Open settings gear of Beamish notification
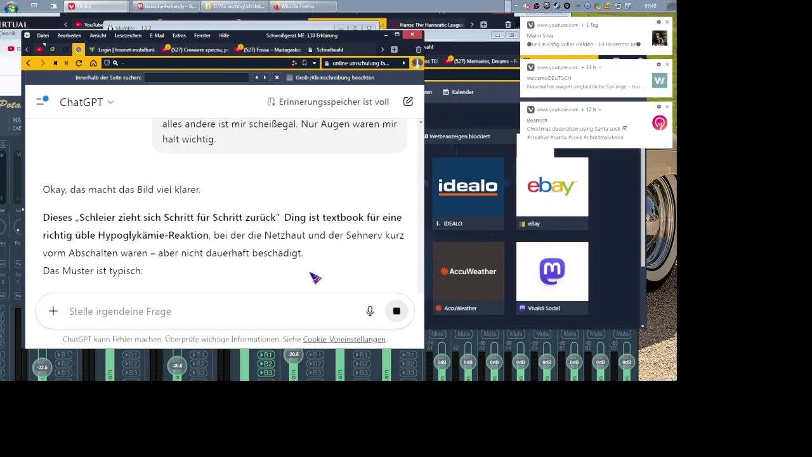The width and height of the screenshot is (812, 457). click(x=658, y=107)
